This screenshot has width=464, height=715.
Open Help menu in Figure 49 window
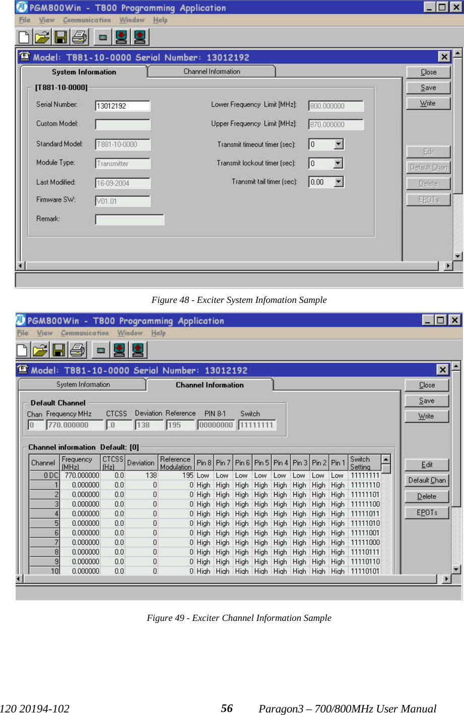click(158, 333)
